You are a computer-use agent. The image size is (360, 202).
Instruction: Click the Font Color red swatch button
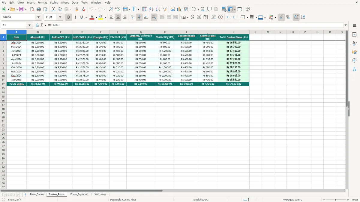[92, 17]
